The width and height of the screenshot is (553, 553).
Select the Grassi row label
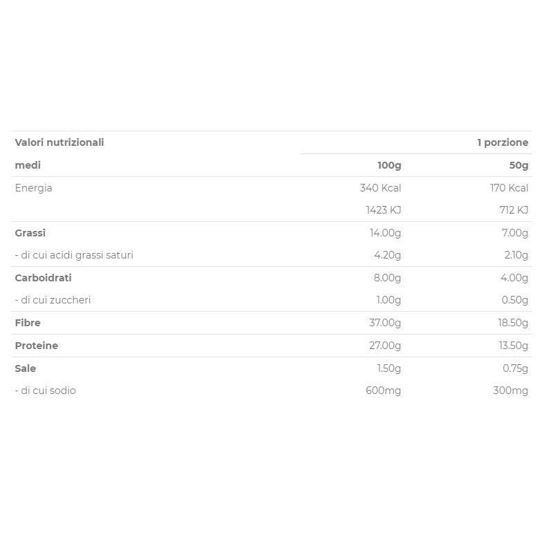point(30,233)
